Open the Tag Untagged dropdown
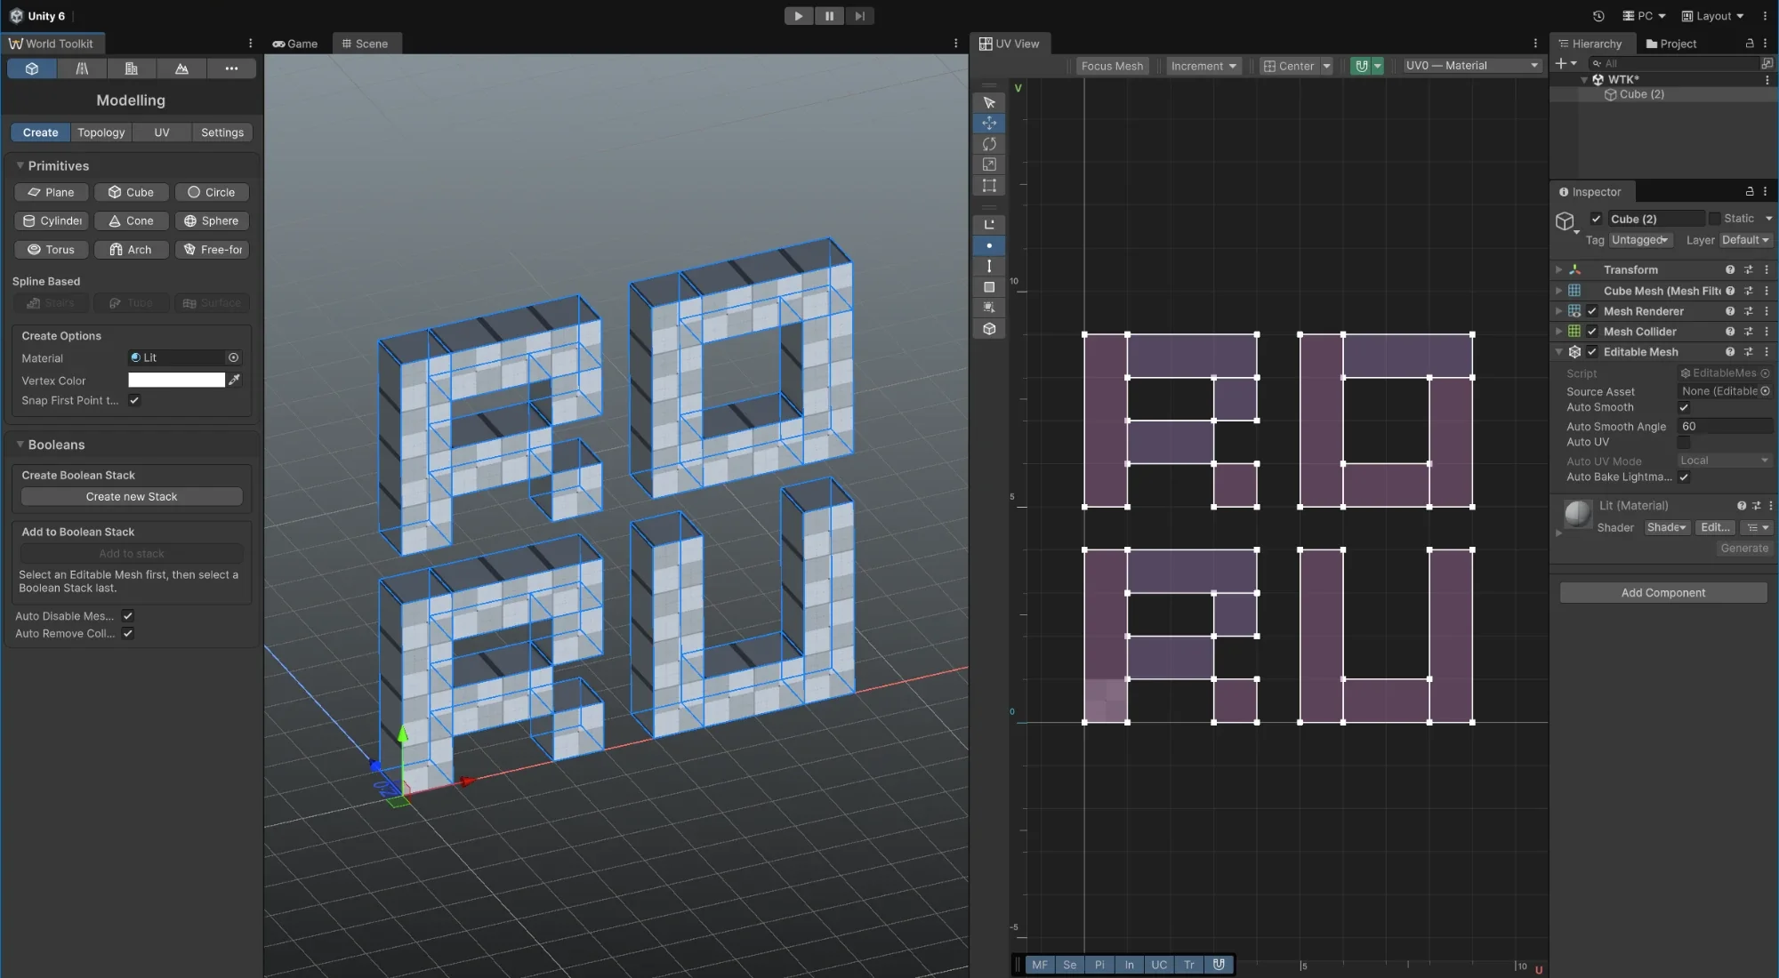Image resolution: width=1779 pixels, height=978 pixels. (x=1640, y=240)
